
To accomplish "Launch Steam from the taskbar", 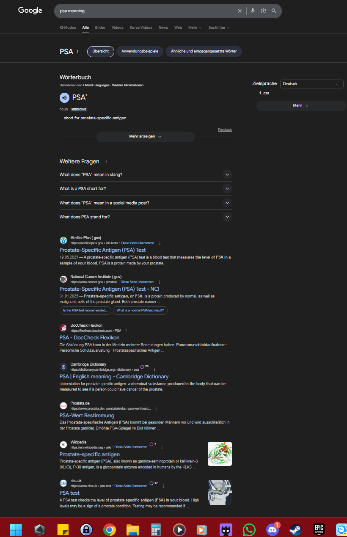I will click(295, 529).
